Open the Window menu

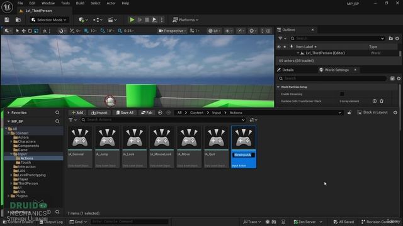[48, 3]
